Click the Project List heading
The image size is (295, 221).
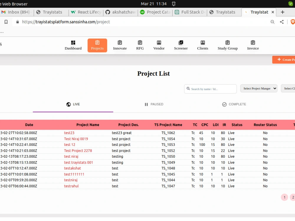pos(153,74)
